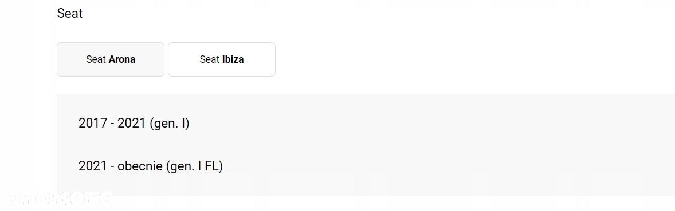The height and width of the screenshot is (211, 675).
Task: Click the 2017 - 2021 year range text
Action: (x=112, y=124)
